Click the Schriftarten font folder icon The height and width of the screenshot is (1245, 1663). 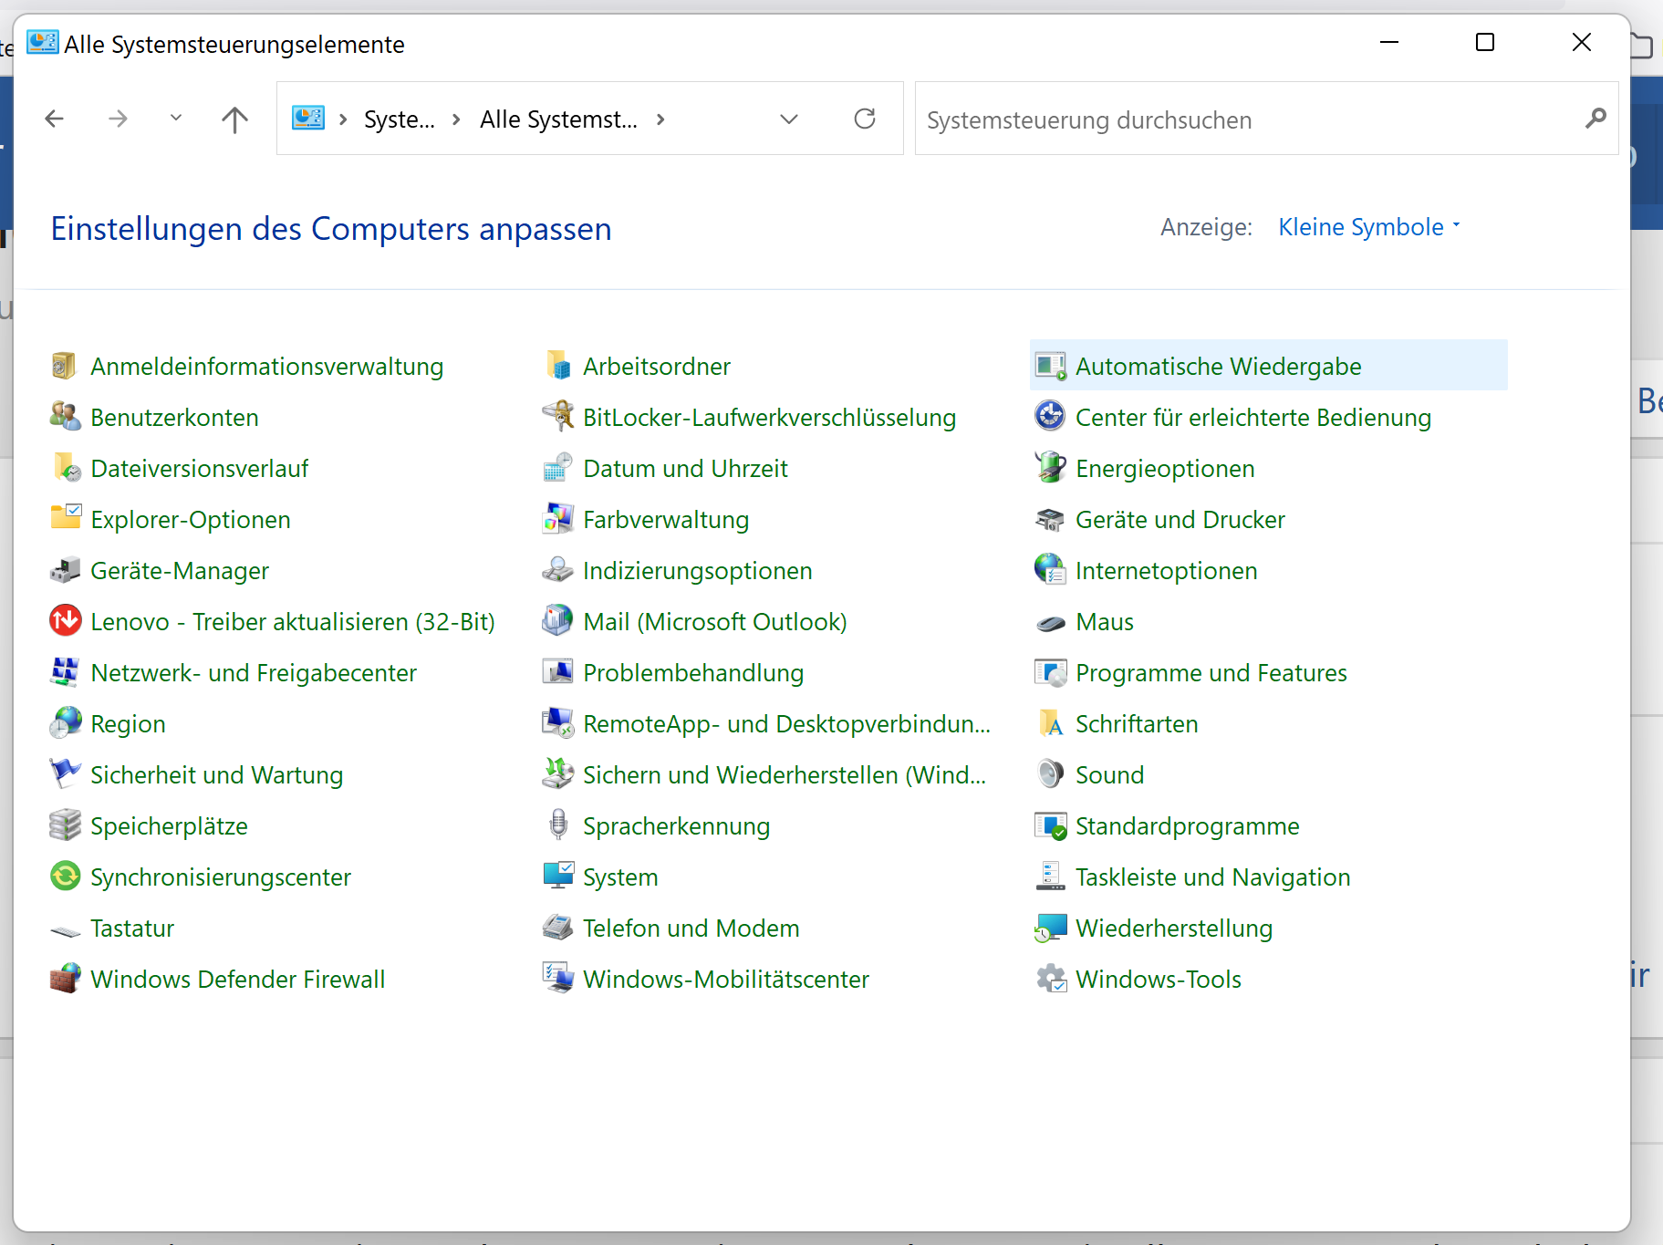1050,723
